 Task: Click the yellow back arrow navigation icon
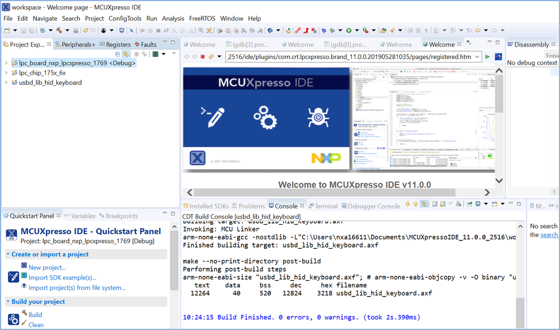[x=478, y=30]
